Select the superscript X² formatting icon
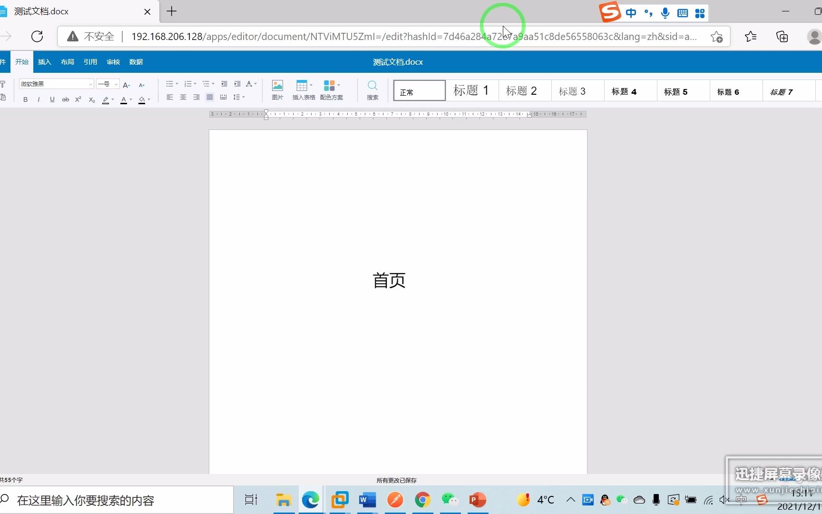The image size is (822, 514). pos(78,99)
